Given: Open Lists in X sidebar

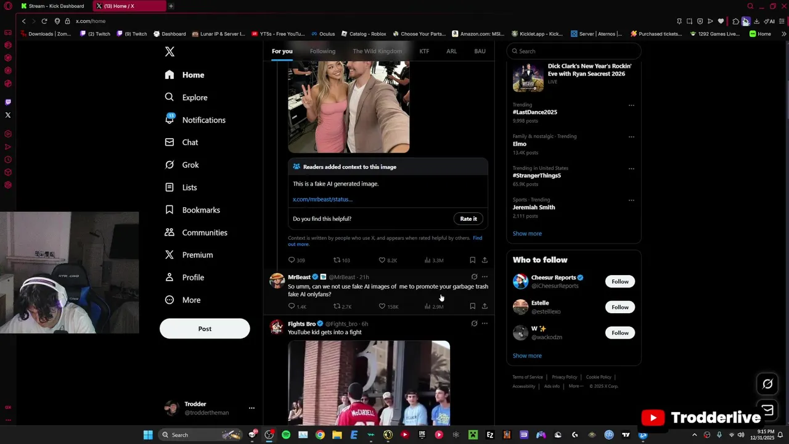Looking at the screenshot, I should click(x=181, y=187).
